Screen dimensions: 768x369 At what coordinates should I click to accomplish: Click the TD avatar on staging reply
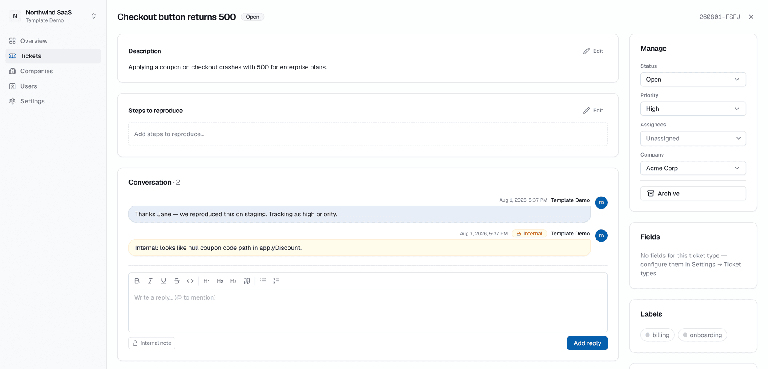(x=601, y=203)
